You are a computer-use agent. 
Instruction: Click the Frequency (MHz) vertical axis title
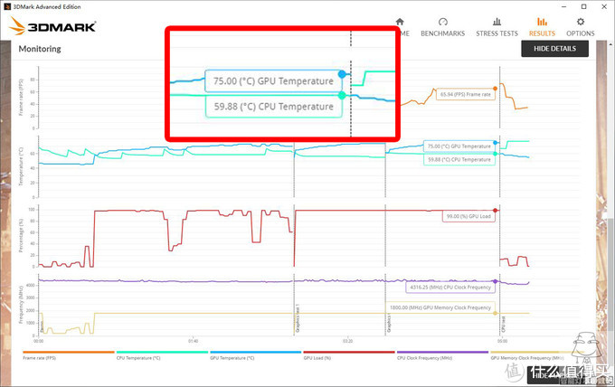point(21,305)
